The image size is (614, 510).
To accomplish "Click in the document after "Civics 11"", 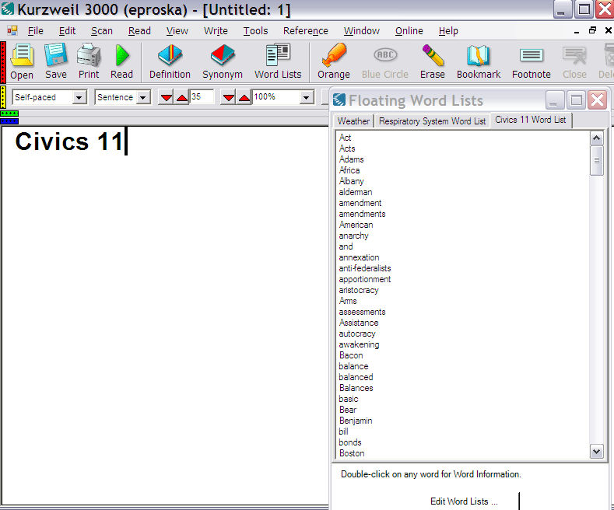I will point(128,141).
